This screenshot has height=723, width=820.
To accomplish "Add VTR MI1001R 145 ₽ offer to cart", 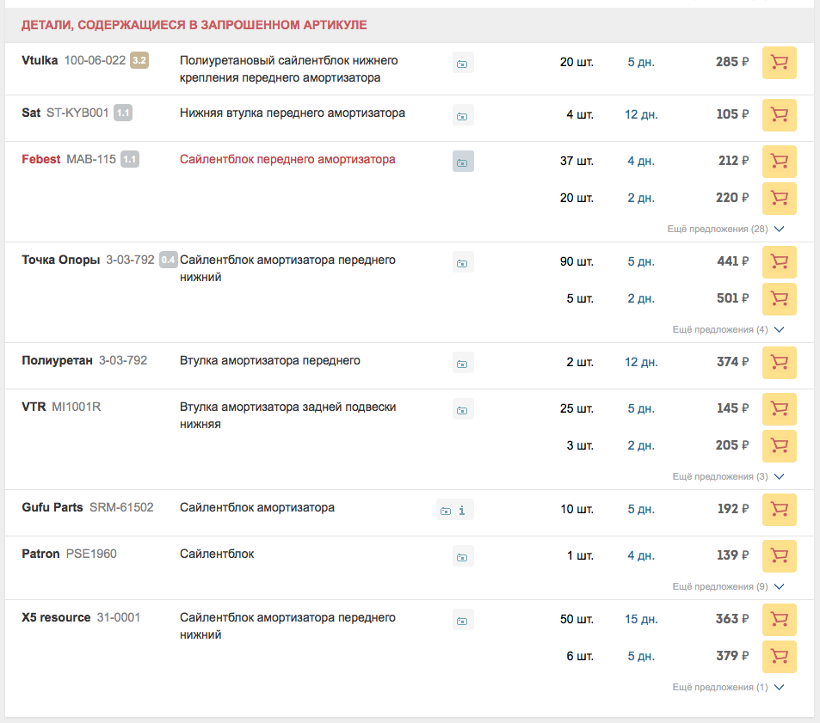I will (779, 409).
